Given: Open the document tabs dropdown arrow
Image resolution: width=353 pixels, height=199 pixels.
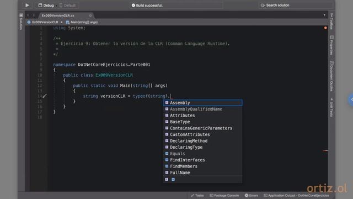Looking at the screenshot, I should click(x=324, y=15).
